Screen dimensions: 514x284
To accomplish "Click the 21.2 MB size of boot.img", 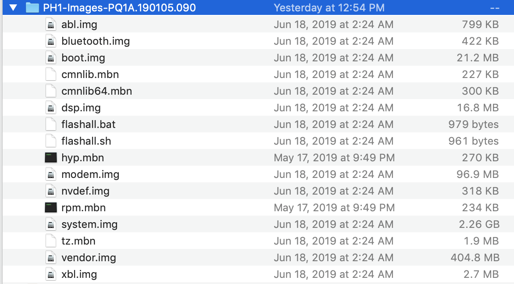I will (478, 58).
